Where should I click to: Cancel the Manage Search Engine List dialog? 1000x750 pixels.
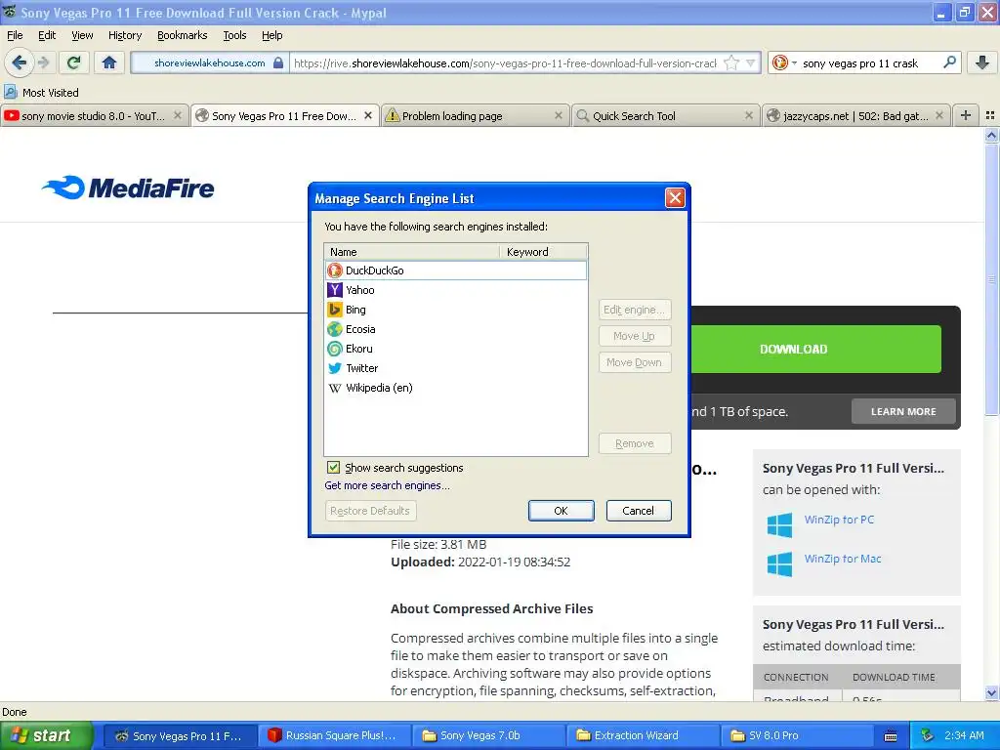click(639, 511)
